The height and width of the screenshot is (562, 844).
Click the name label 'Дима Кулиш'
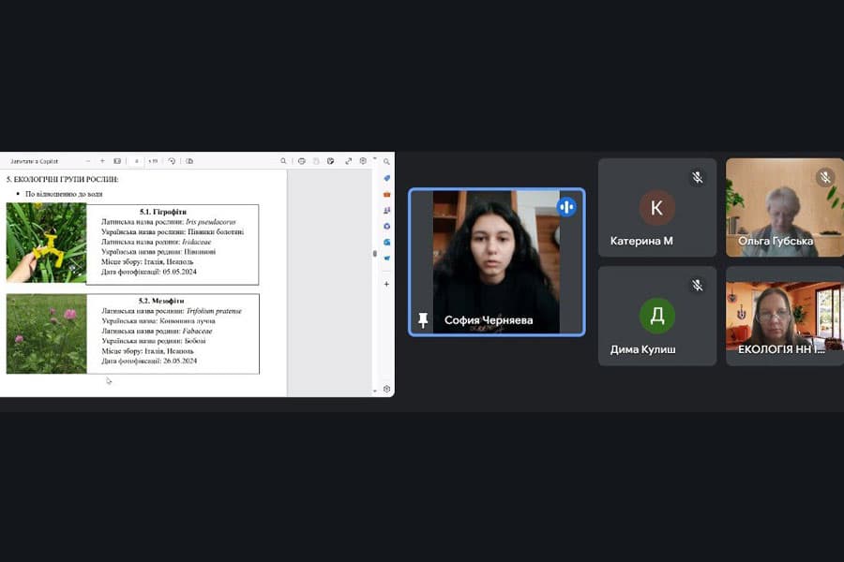coord(642,349)
